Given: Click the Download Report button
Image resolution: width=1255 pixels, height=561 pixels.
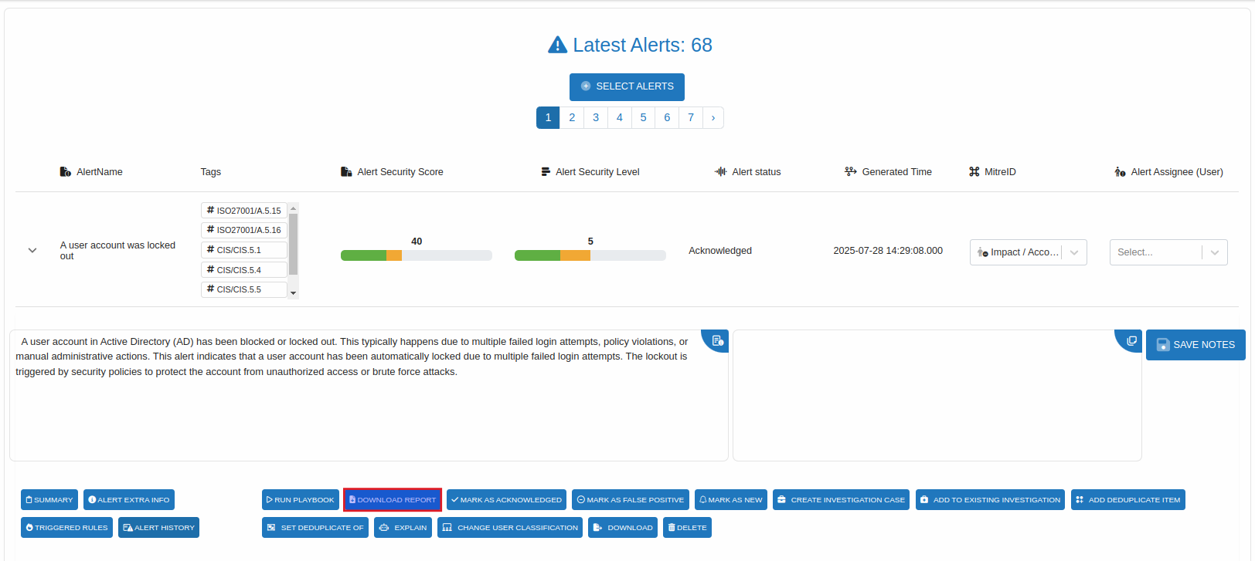Looking at the screenshot, I should click(x=393, y=500).
